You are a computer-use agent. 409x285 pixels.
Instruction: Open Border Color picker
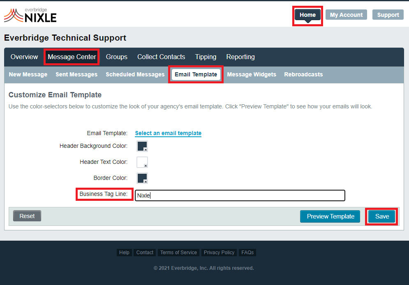[142, 178]
